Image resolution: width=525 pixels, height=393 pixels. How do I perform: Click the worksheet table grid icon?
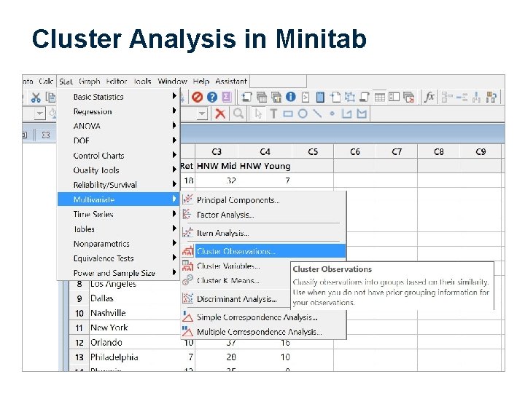(379, 98)
